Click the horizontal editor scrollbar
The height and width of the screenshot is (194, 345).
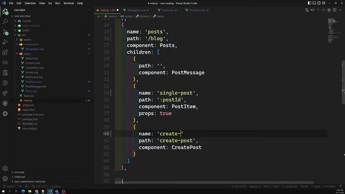coord(214,182)
